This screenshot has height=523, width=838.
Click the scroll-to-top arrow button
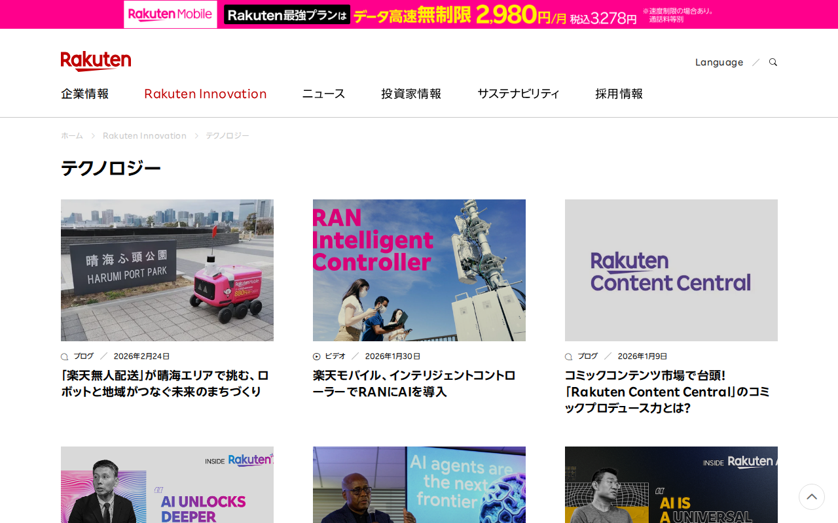812,497
